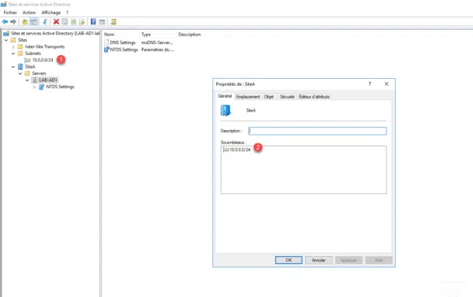Click the export list toolbar icon
The image size is (473, 297).
[x=82, y=22]
